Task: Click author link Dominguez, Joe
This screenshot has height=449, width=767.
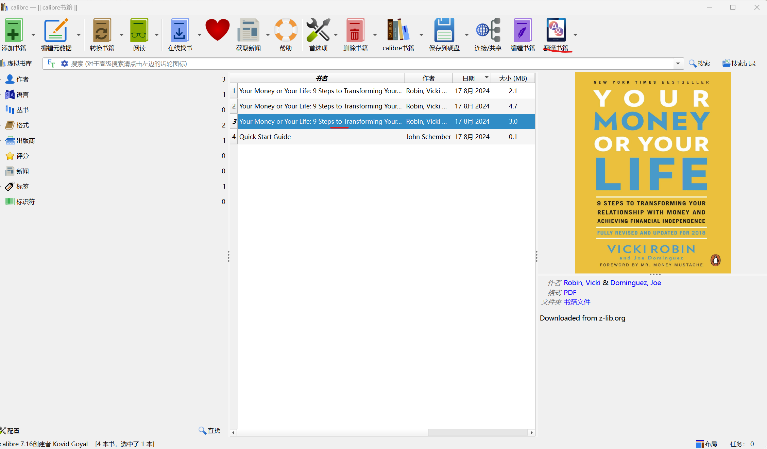Action: point(635,282)
